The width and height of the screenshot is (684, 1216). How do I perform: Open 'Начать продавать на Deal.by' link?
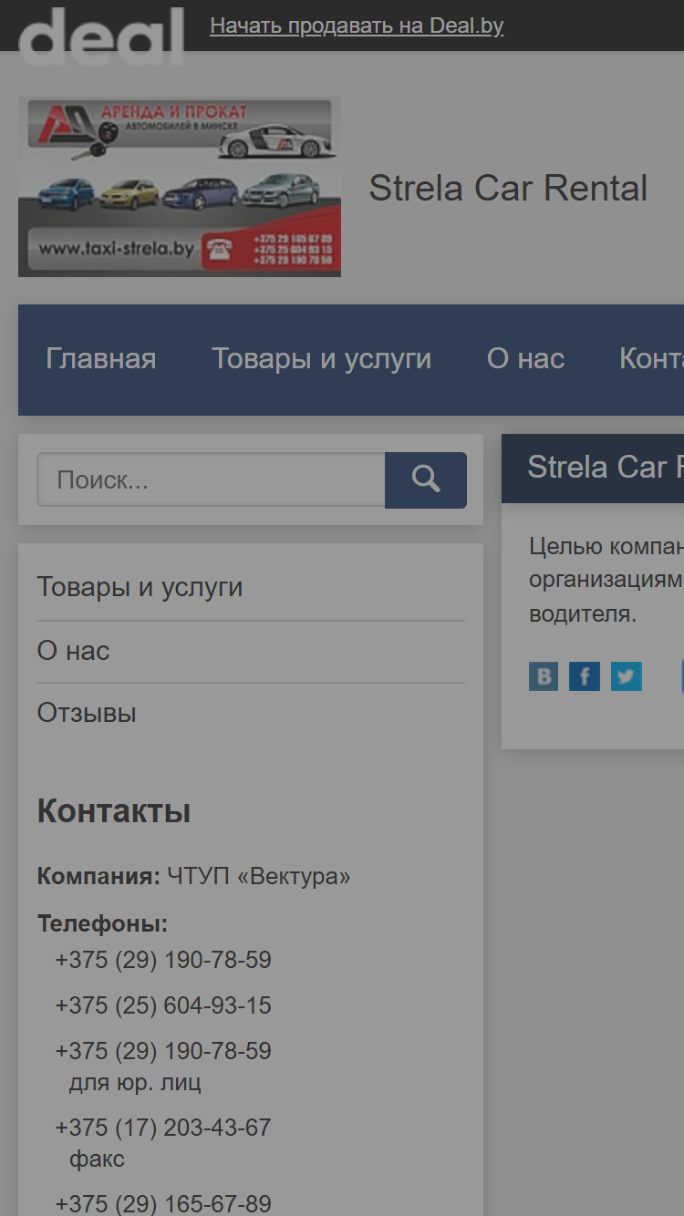357,26
